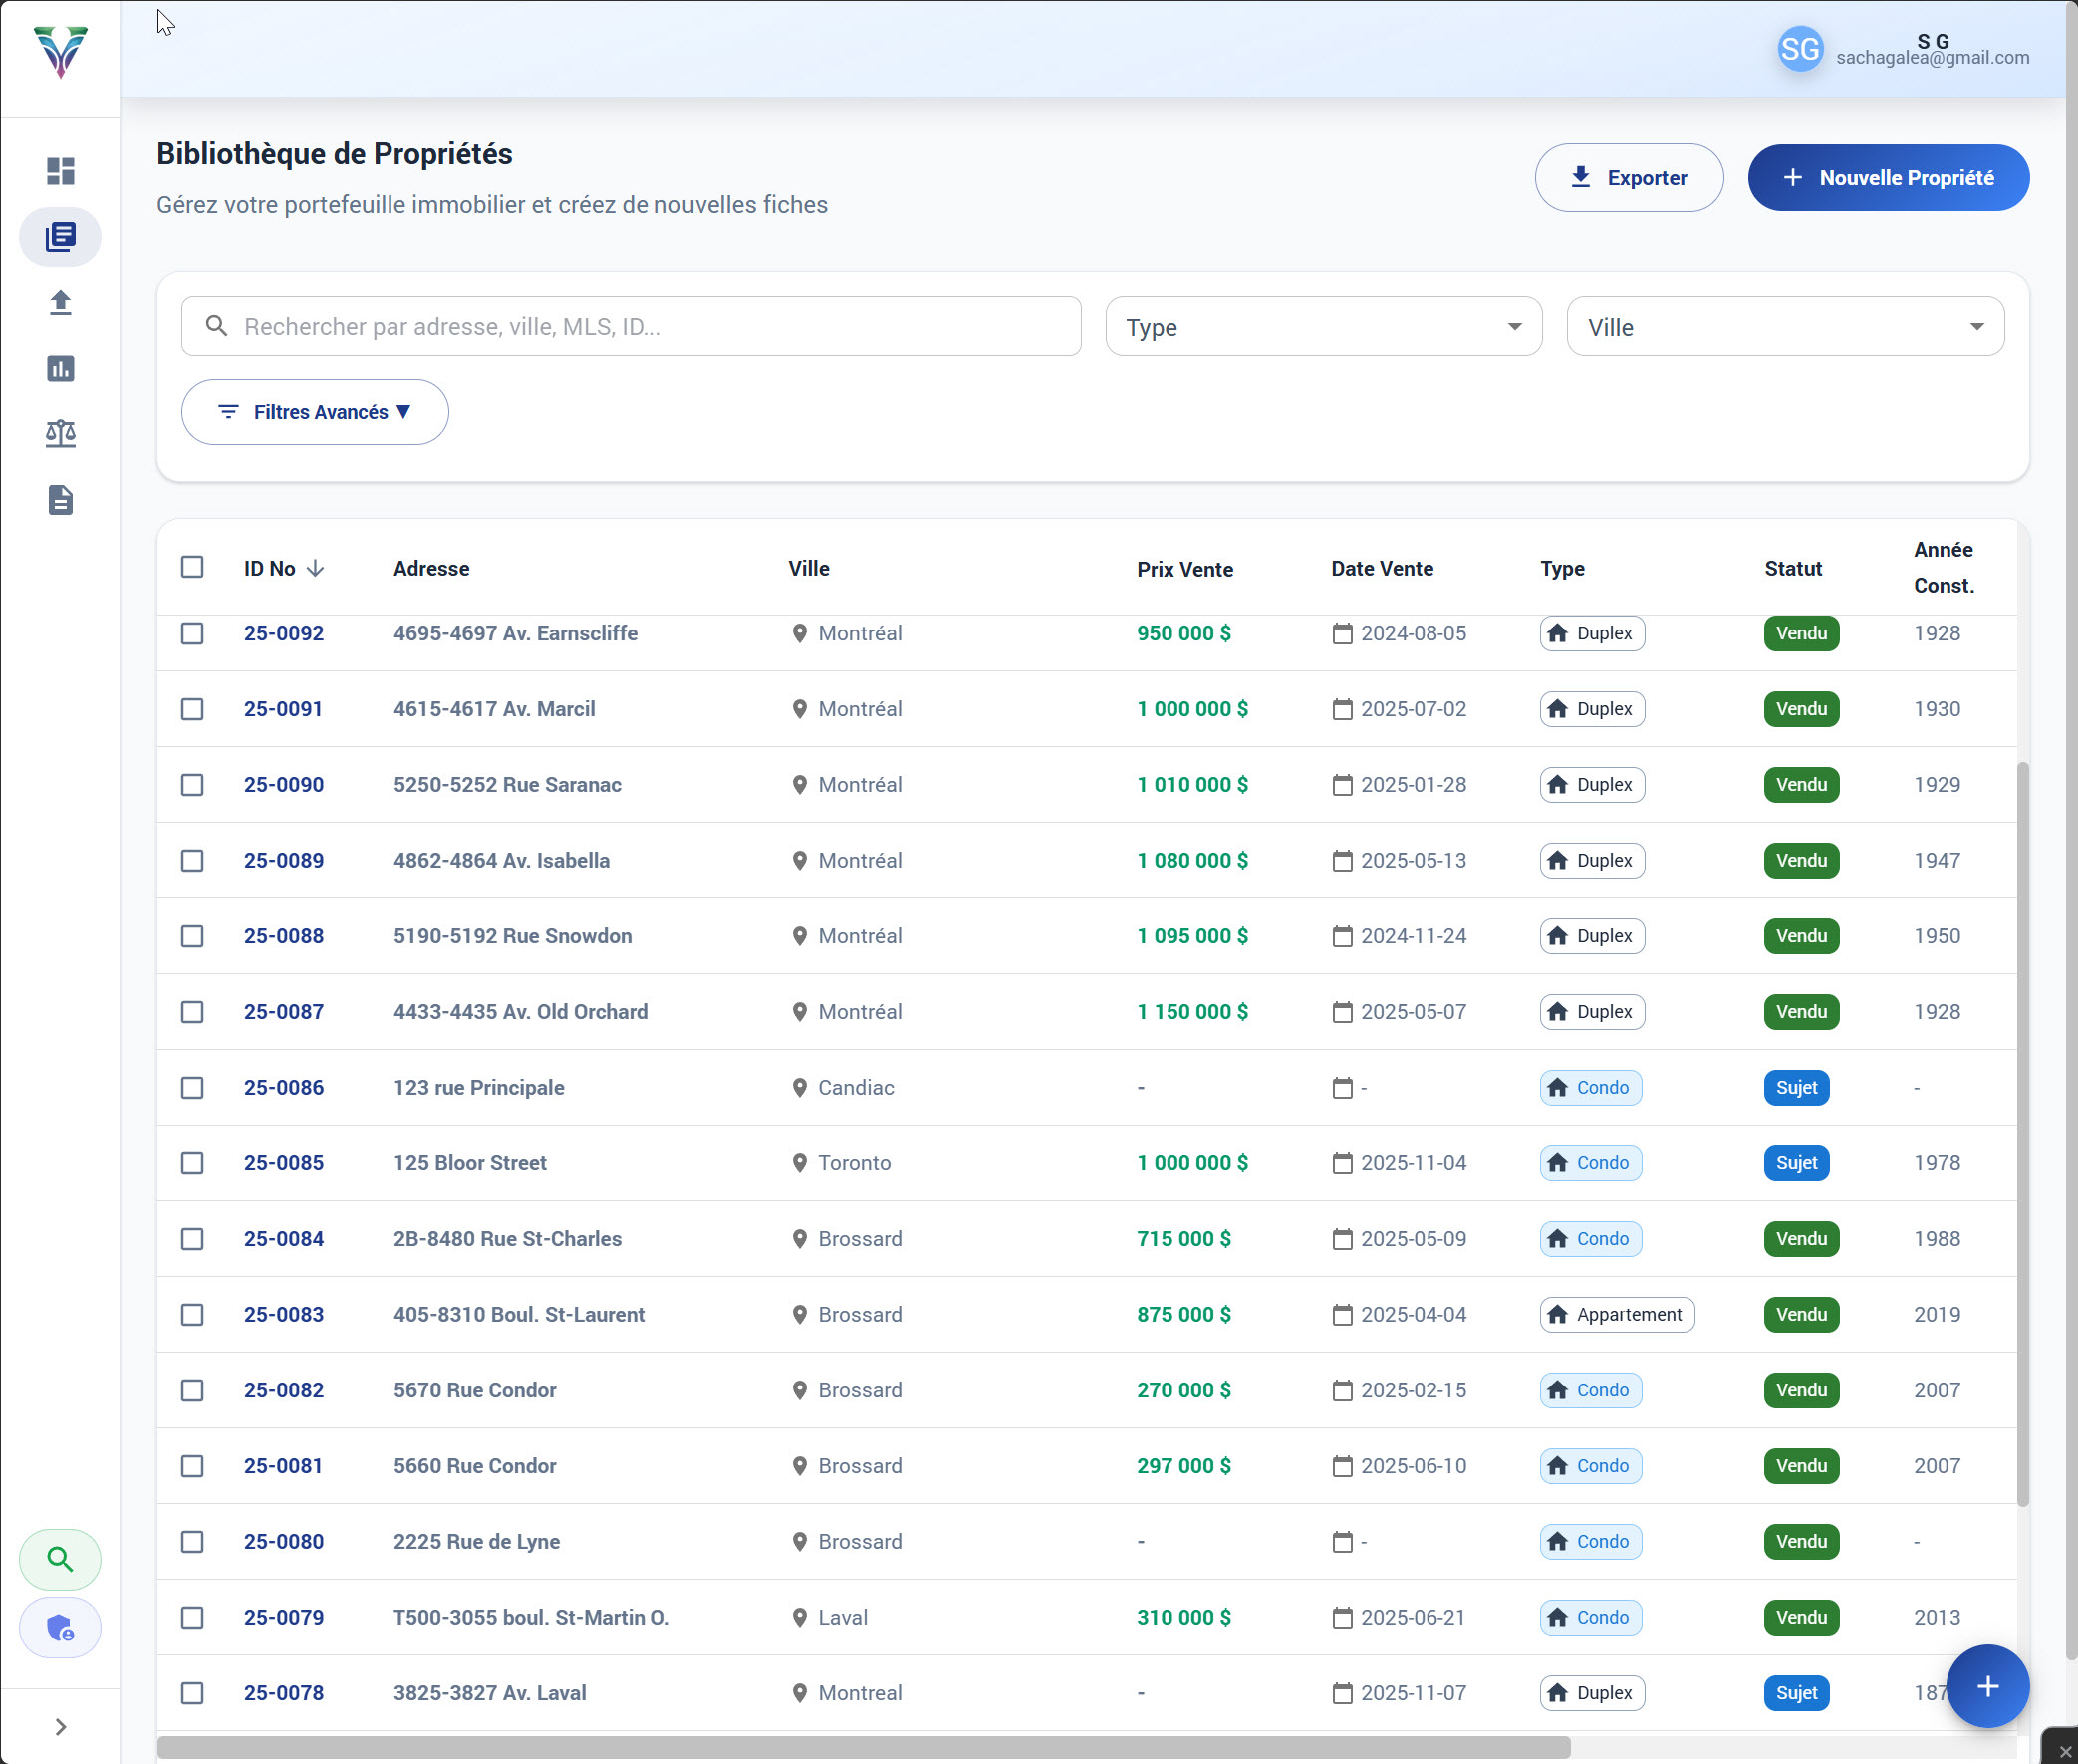Open the balance scale comparison icon
This screenshot has width=2078, height=1764.
(60, 434)
